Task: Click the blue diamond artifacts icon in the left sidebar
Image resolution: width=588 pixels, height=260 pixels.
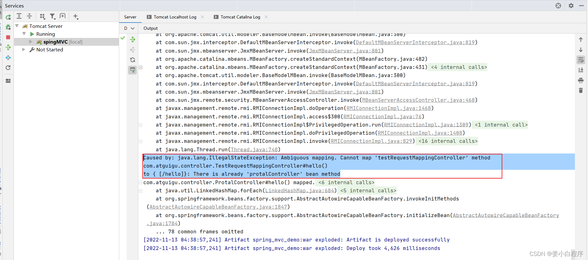Action: pos(8,58)
